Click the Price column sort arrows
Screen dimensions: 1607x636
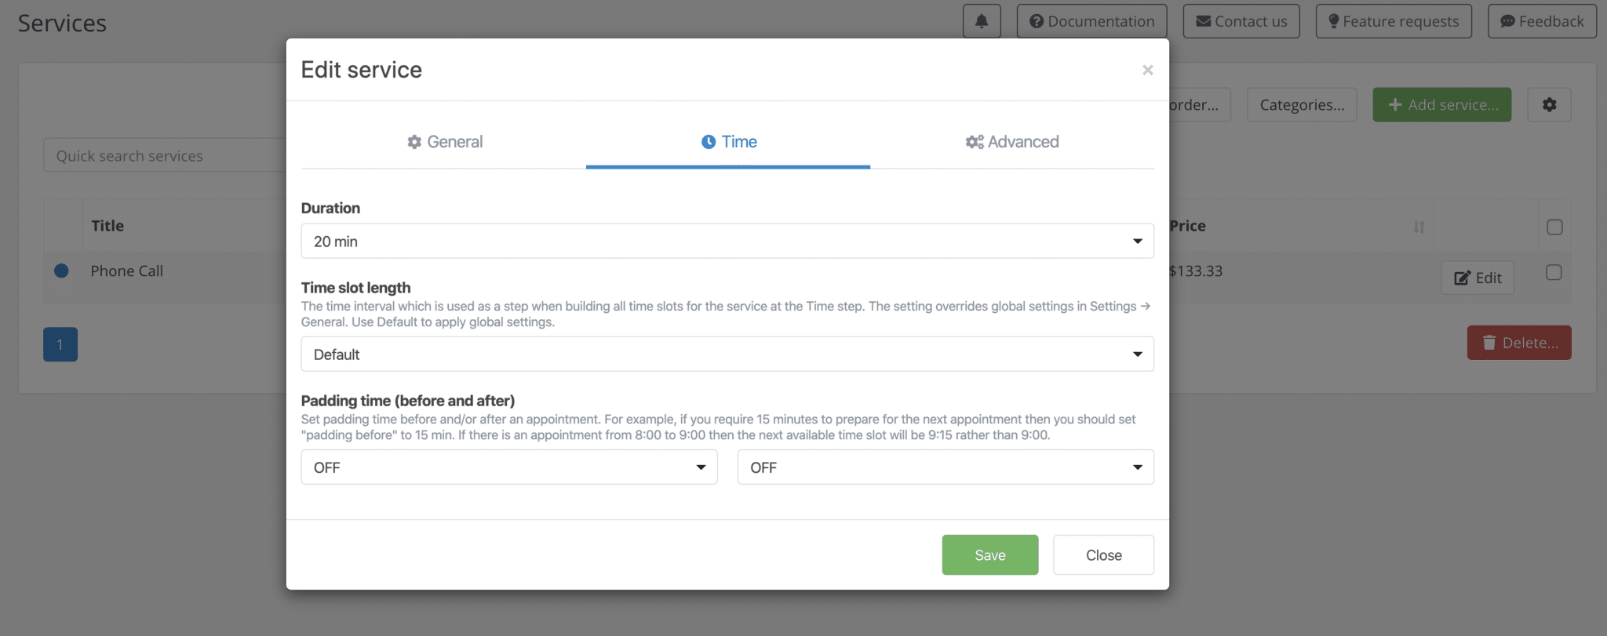(x=1419, y=227)
